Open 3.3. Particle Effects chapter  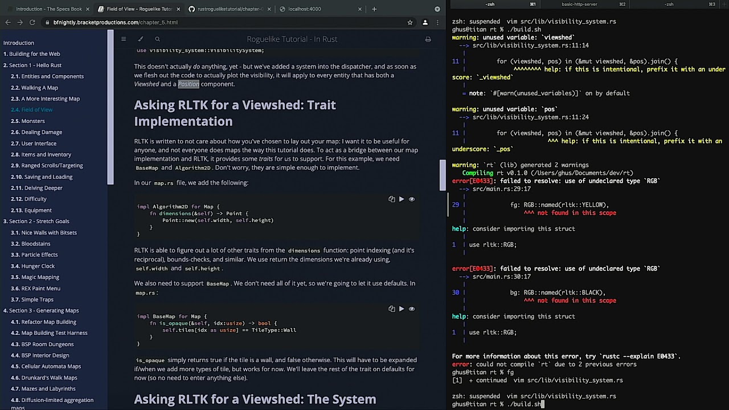coord(34,255)
